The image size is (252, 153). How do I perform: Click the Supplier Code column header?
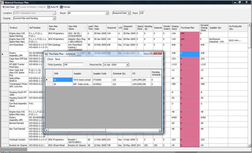click(102, 73)
